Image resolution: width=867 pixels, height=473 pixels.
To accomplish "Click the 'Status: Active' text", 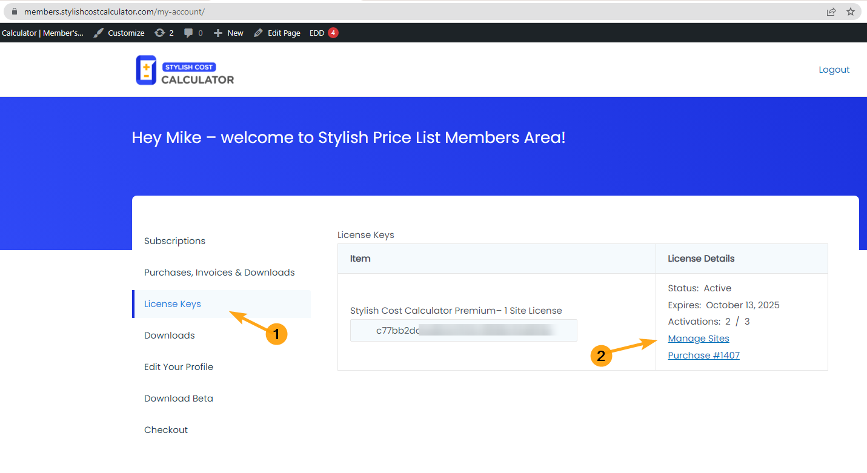I will (x=699, y=288).
